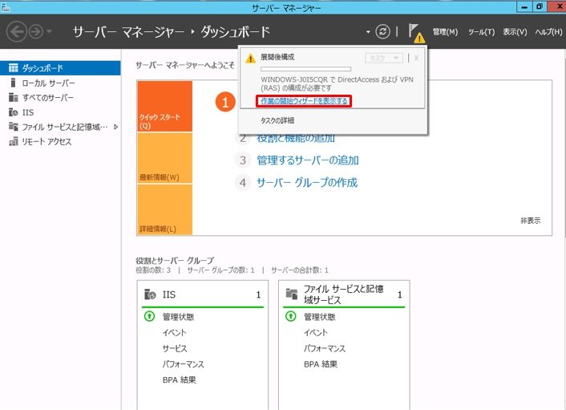Open the ツール(T) menu

481,32
